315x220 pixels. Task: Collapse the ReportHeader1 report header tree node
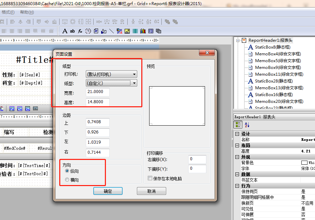(238, 40)
